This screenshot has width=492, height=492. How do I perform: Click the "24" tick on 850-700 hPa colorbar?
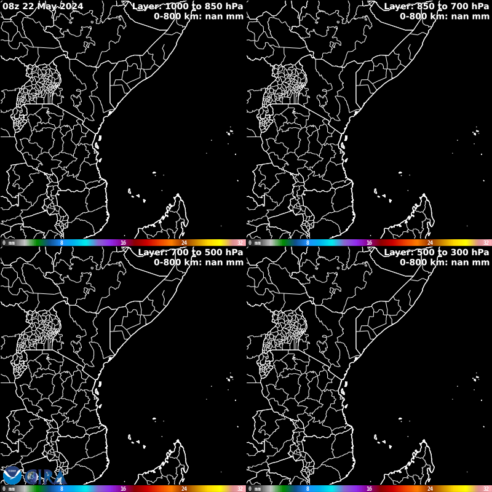pos(430,243)
